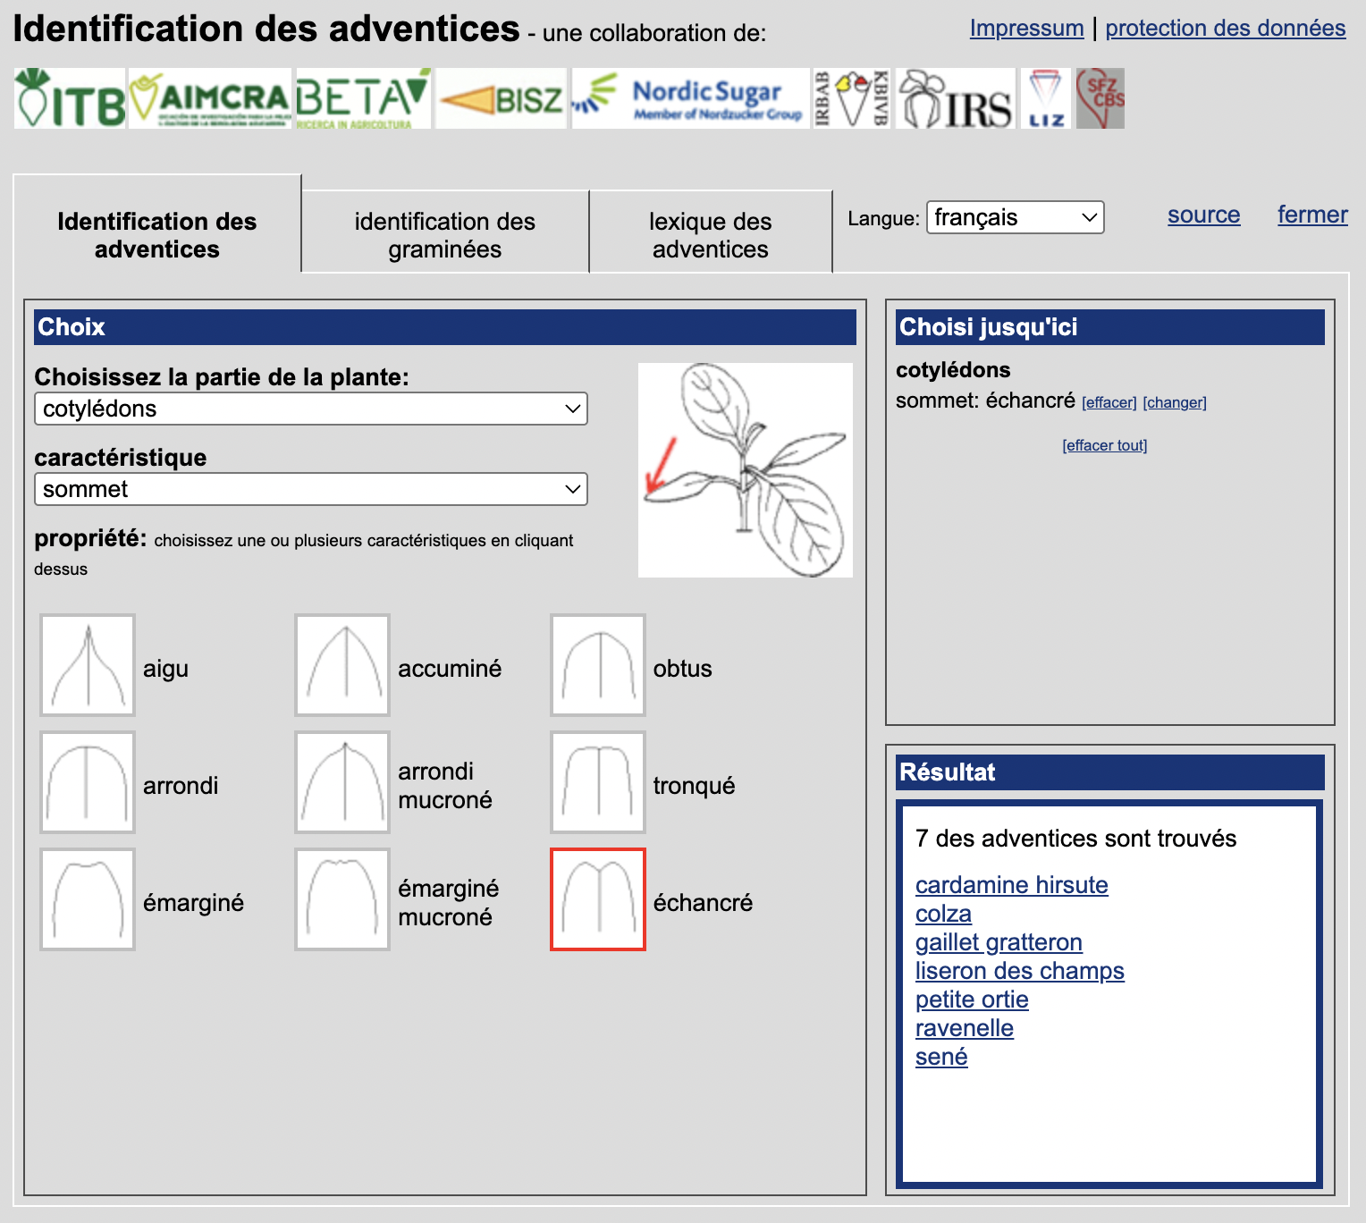Select the arrondi leaf shape icon
This screenshot has height=1223, width=1366.
click(x=88, y=782)
